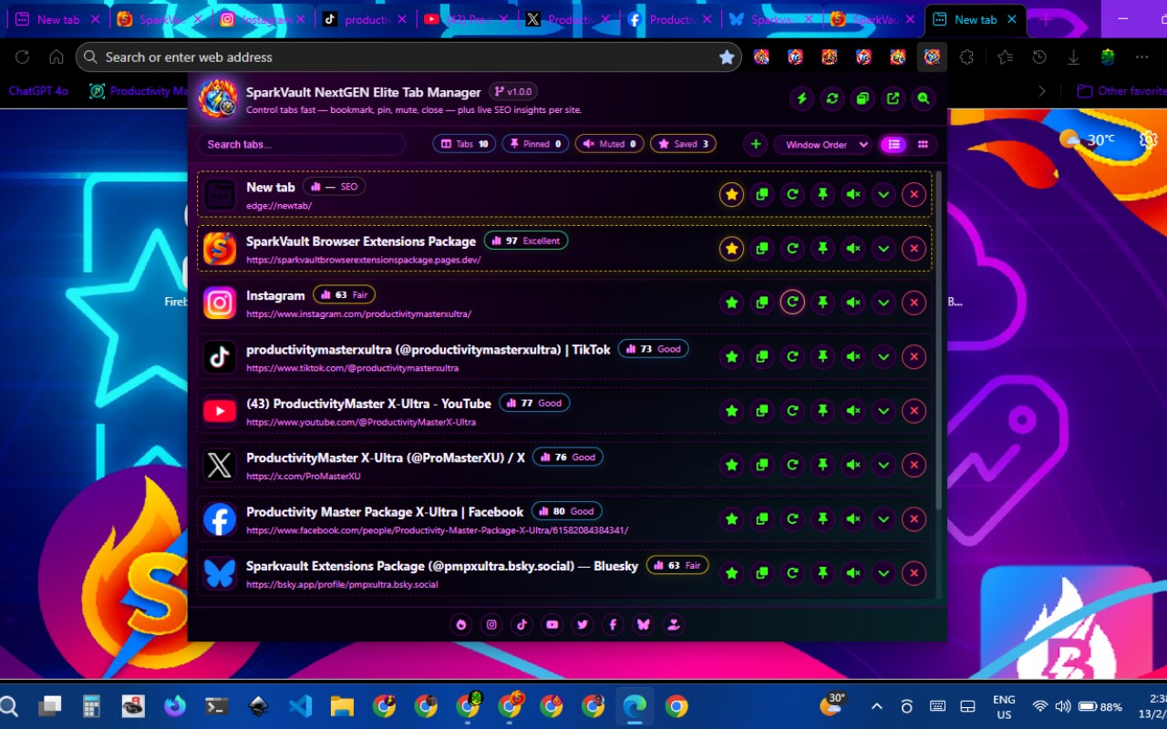Duplicate the TikTok tab row

click(762, 357)
